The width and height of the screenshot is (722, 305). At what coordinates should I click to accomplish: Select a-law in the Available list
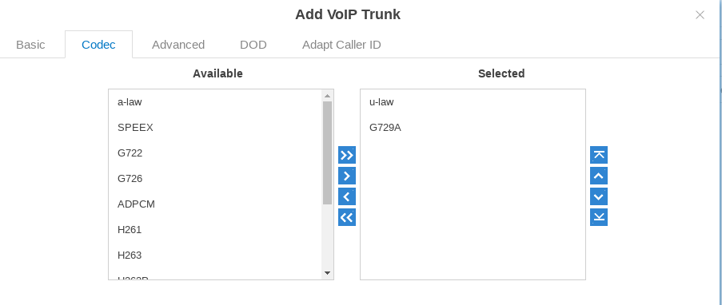point(215,102)
